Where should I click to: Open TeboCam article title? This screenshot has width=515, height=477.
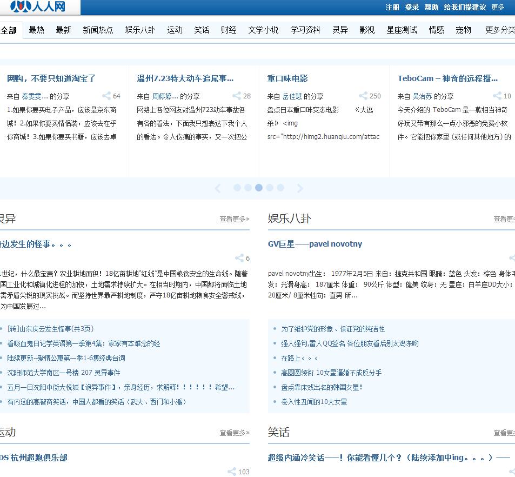tap(447, 78)
